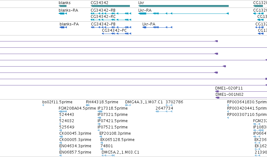Click the EK065128.5prime EST label

[117, 140]
